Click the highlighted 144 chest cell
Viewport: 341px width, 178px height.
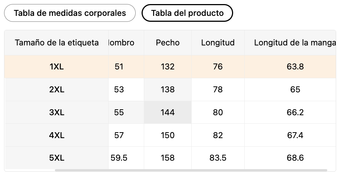168,112
